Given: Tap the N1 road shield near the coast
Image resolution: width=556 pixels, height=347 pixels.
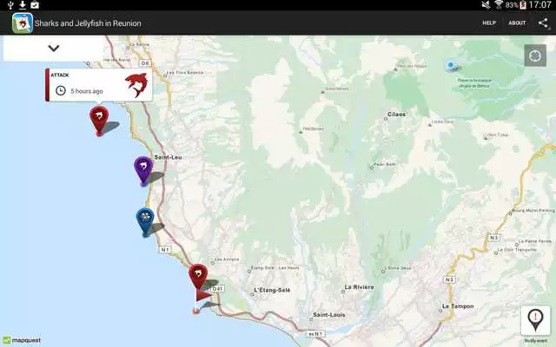Looking at the screenshot, I should (x=165, y=250).
